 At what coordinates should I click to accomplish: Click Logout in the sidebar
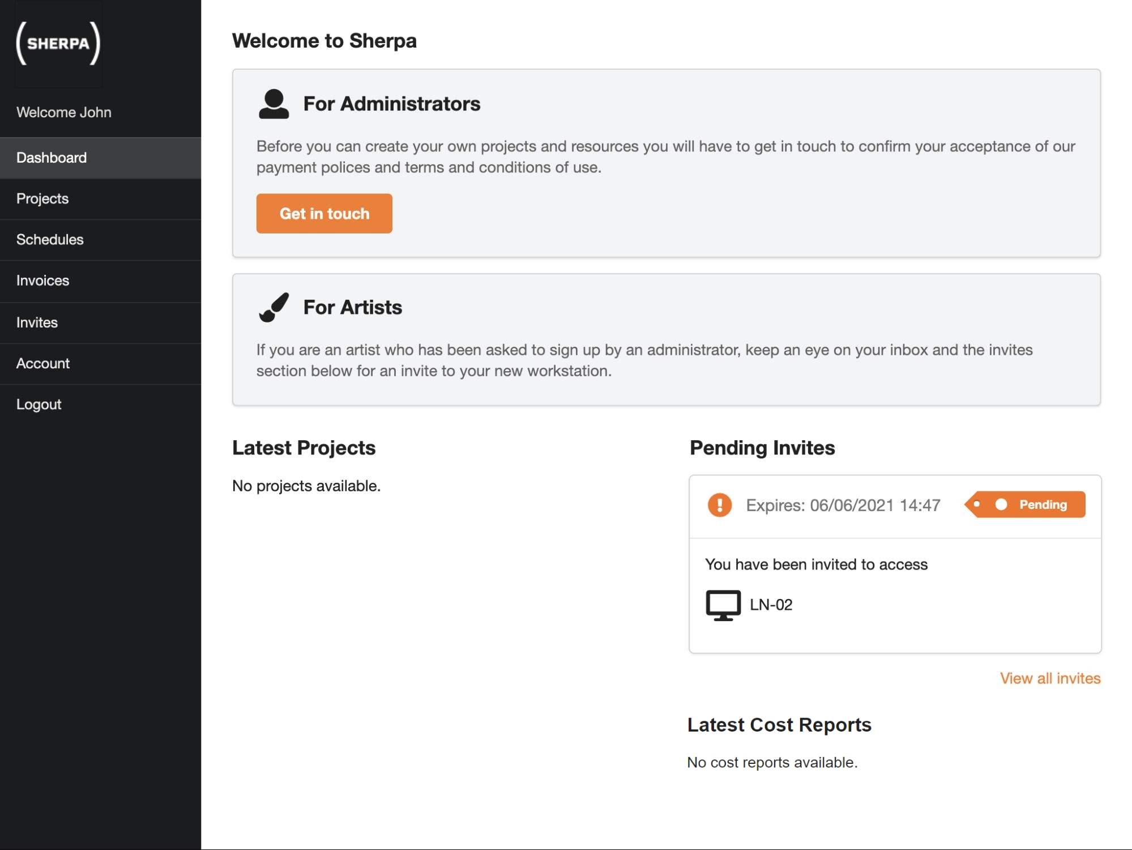click(39, 404)
